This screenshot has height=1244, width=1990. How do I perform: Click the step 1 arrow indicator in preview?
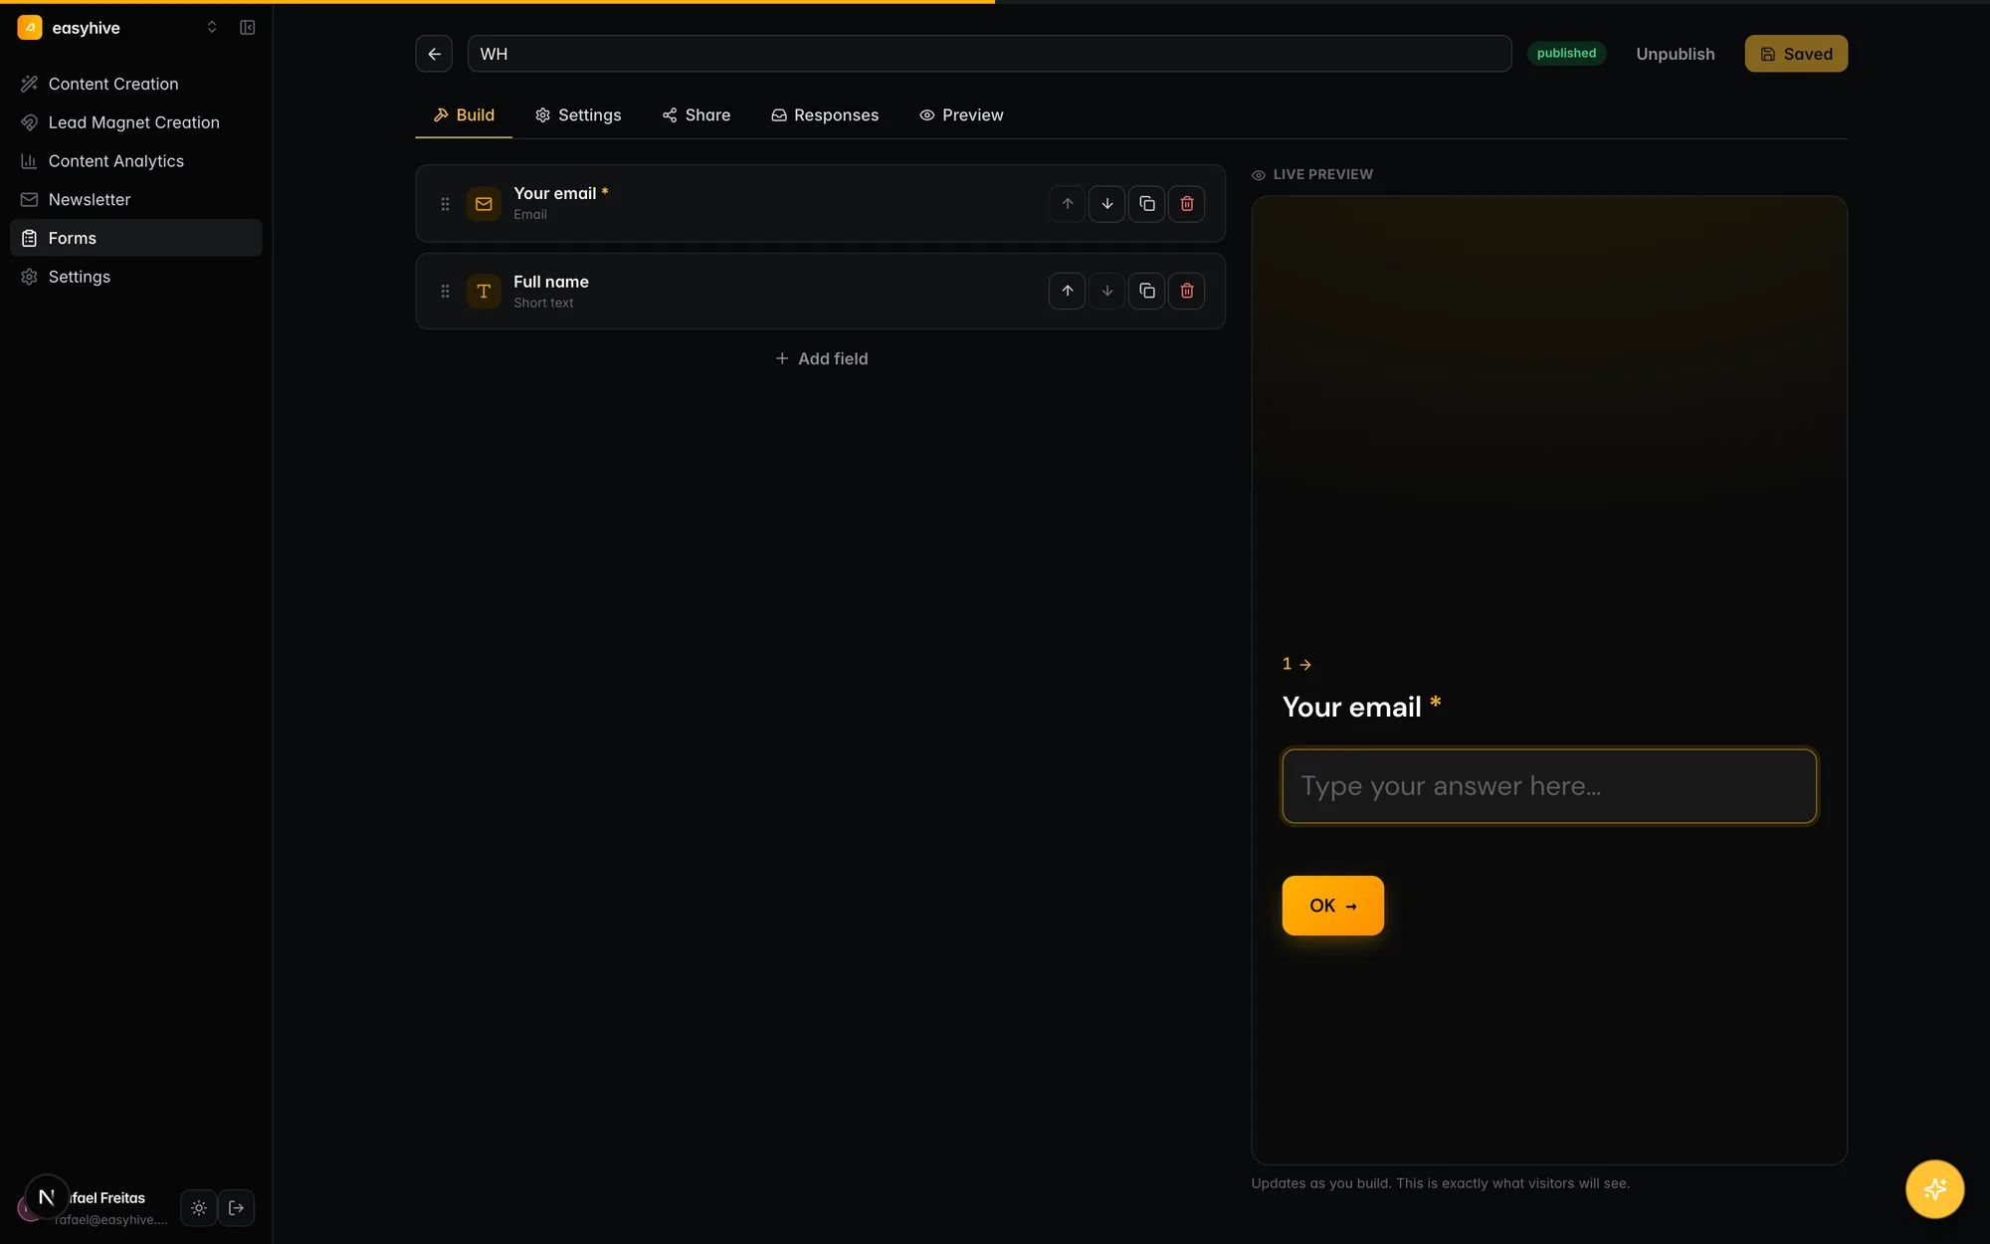click(x=1296, y=664)
